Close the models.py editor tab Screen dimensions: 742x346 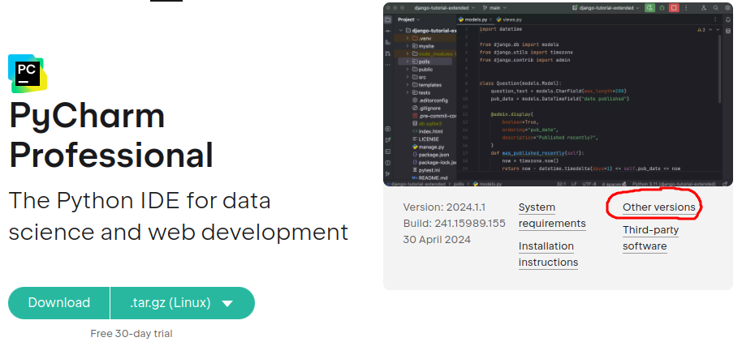(x=490, y=19)
